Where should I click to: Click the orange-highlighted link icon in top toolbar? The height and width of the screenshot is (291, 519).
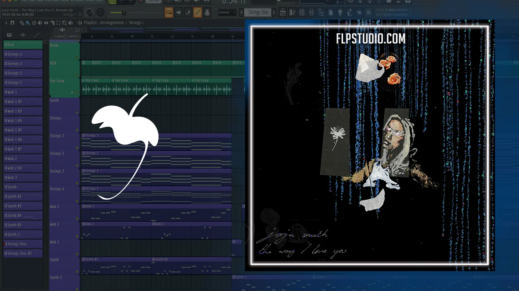coord(197,13)
